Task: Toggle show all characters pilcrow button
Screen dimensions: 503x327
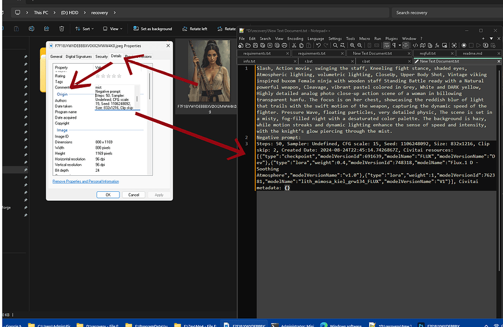Action: point(395,45)
